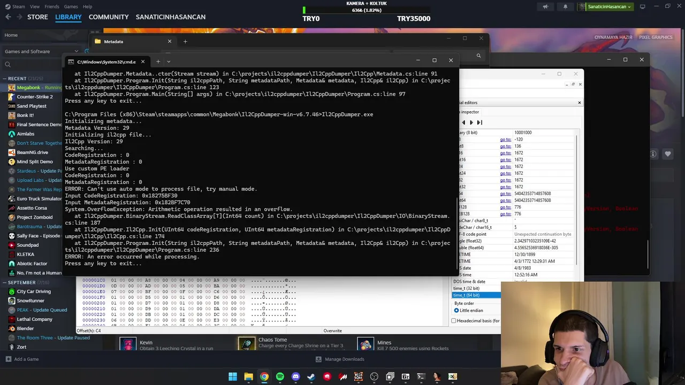685x385 pixels.
Task: Click the HxD hex editor taskbar icon
Action: tap(453, 376)
